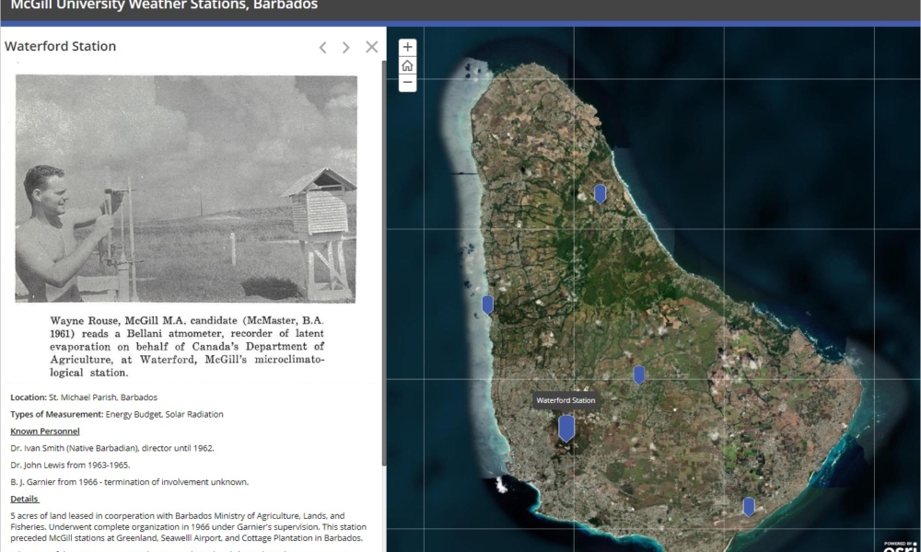Click the station marker on the west coast
The width and height of the screenshot is (921, 552).
tap(487, 305)
